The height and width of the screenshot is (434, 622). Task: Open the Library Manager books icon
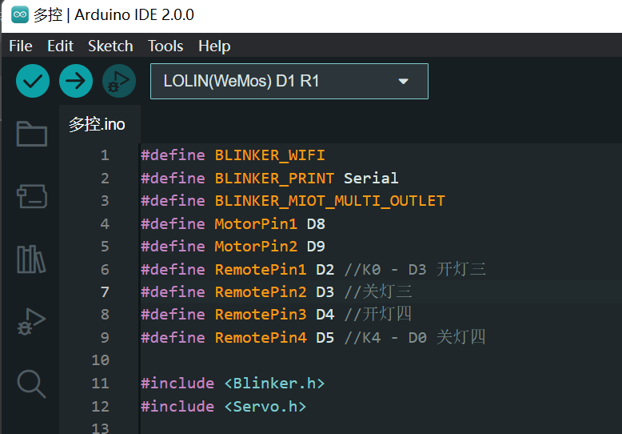click(x=31, y=259)
